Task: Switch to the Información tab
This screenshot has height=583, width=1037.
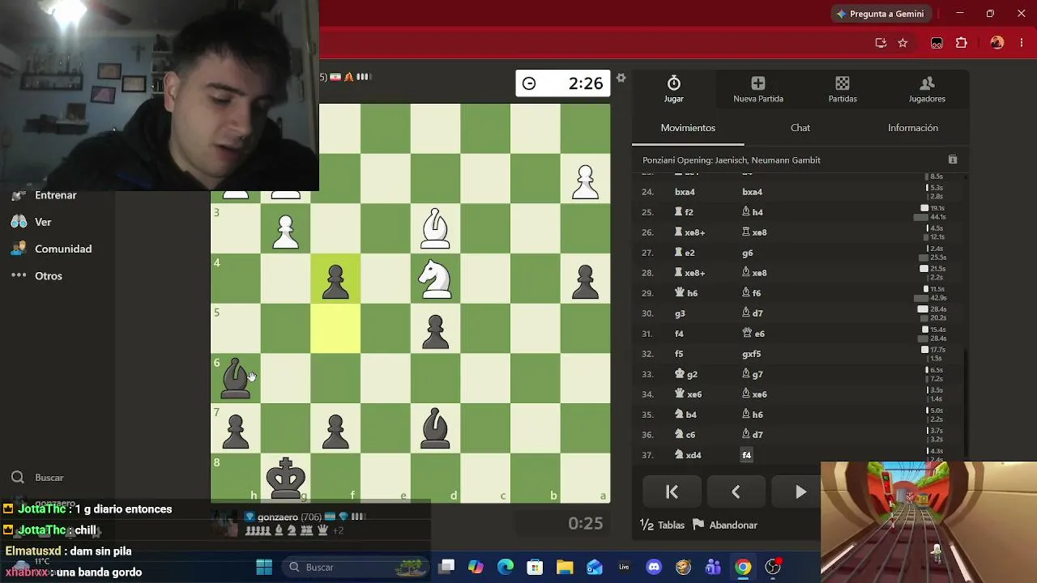Action: click(913, 128)
